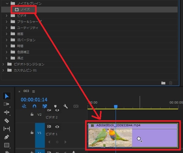Click the new custom bin folder button
The width and height of the screenshot is (183, 153).
coord(163,83)
